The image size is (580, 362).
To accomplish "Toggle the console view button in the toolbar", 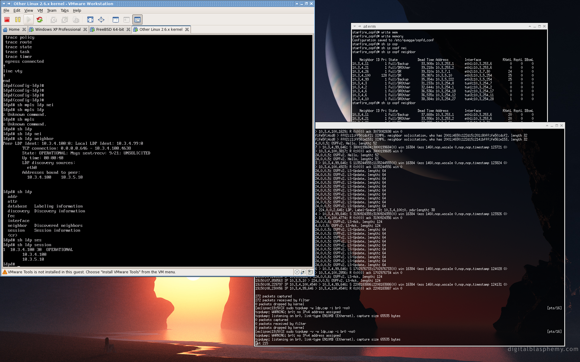I will click(x=137, y=20).
